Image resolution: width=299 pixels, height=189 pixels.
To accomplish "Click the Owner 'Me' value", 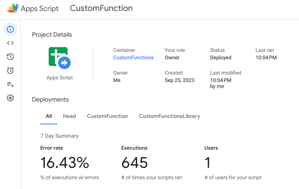I will coord(117,80).
